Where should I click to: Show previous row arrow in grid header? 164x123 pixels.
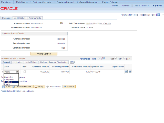coord(116,58)
